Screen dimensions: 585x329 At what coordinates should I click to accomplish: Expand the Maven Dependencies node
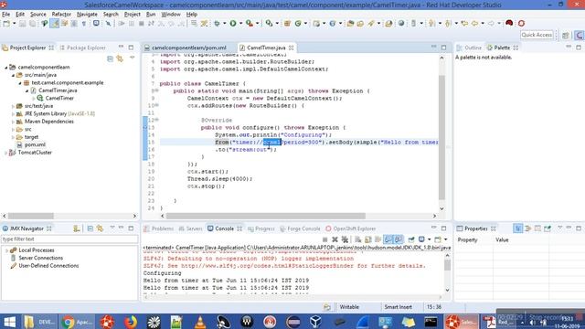pos(13,122)
